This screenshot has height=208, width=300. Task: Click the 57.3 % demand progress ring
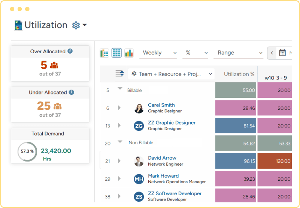27,151
